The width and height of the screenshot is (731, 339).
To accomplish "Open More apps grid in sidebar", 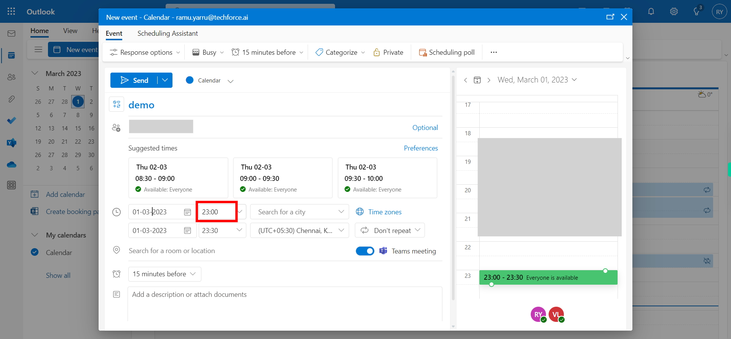I will coord(11,185).
